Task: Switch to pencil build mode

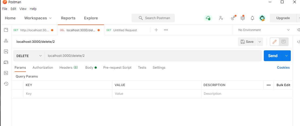Action: [x=275, y=42]
